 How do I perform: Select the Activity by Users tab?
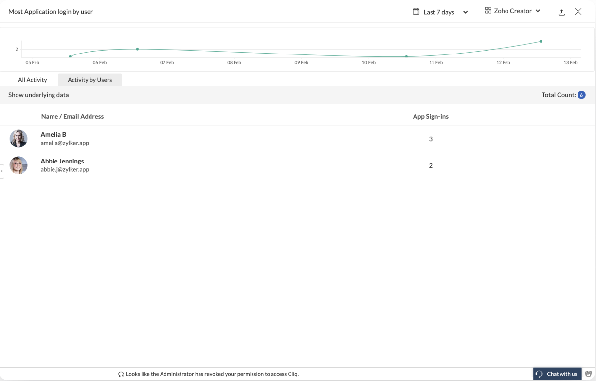coord(90,79)
